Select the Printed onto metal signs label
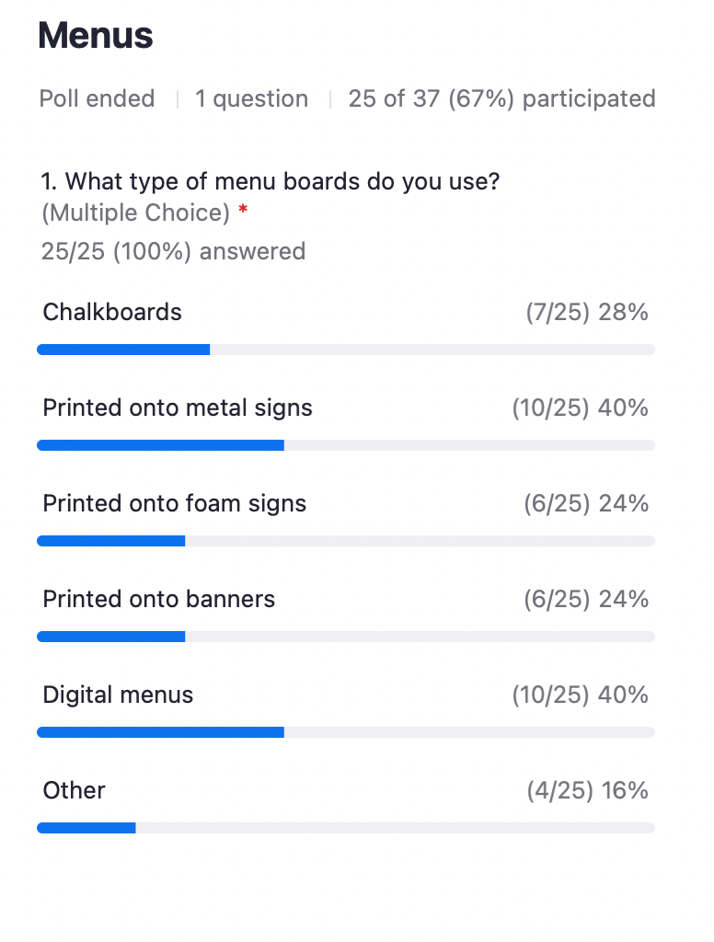The height and width of the screenshot is (942, 714). pos(178,408)
